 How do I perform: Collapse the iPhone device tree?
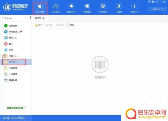3,18
